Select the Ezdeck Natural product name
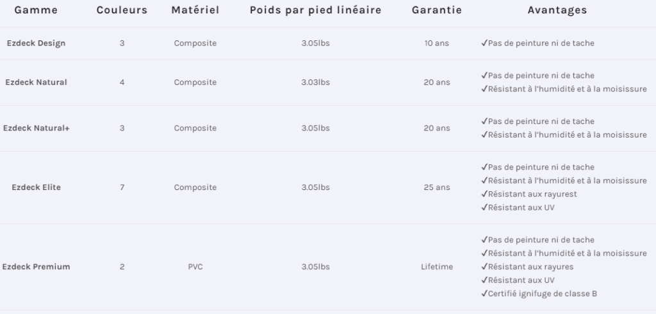 pyautogui.click(x=36, y=82)
